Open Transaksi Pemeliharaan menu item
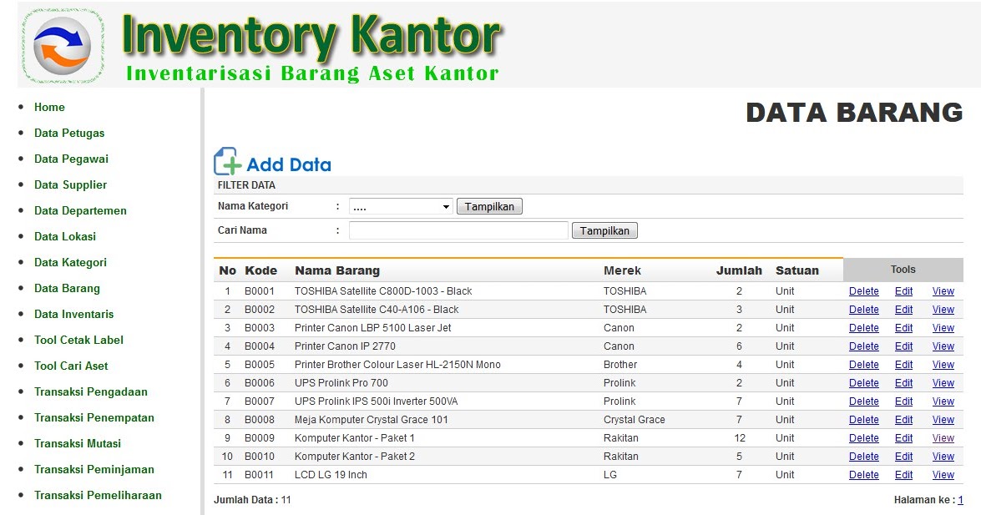The width and height of the screenshot is (981, 515). [x=99, y=495]
